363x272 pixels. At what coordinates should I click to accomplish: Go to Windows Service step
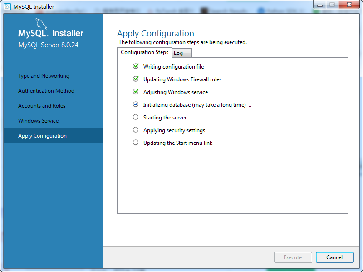[39, 121]
